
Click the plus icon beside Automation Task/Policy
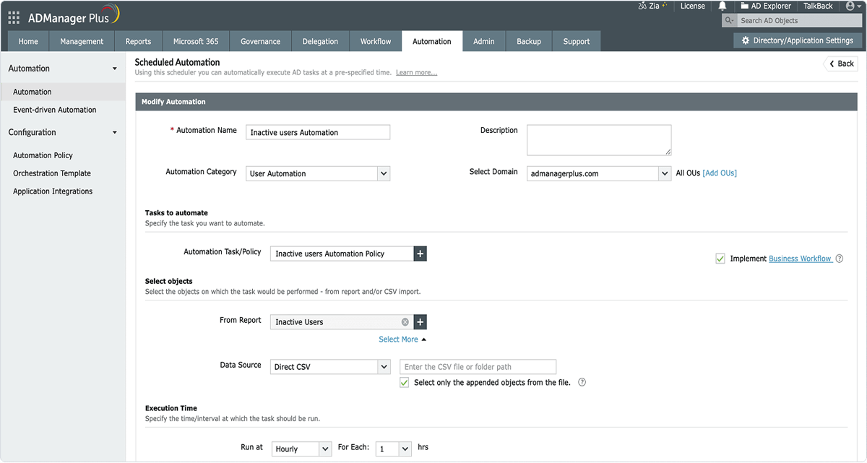420,254
